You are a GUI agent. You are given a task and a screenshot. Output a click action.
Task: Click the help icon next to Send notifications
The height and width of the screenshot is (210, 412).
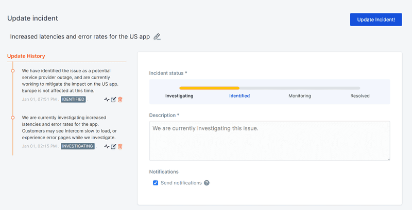[x=207, y=183]
